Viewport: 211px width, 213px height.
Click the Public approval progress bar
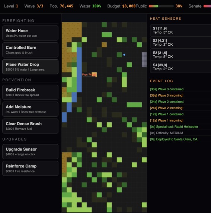coord(161,6)
